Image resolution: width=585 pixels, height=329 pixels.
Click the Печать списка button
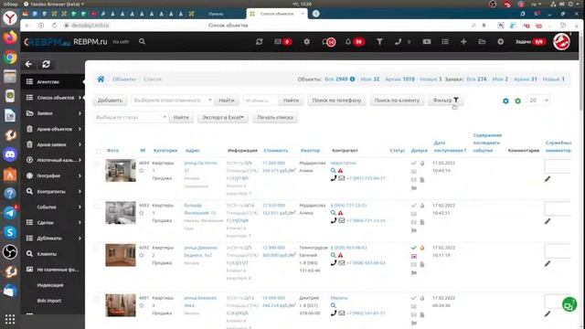[275, 118]
